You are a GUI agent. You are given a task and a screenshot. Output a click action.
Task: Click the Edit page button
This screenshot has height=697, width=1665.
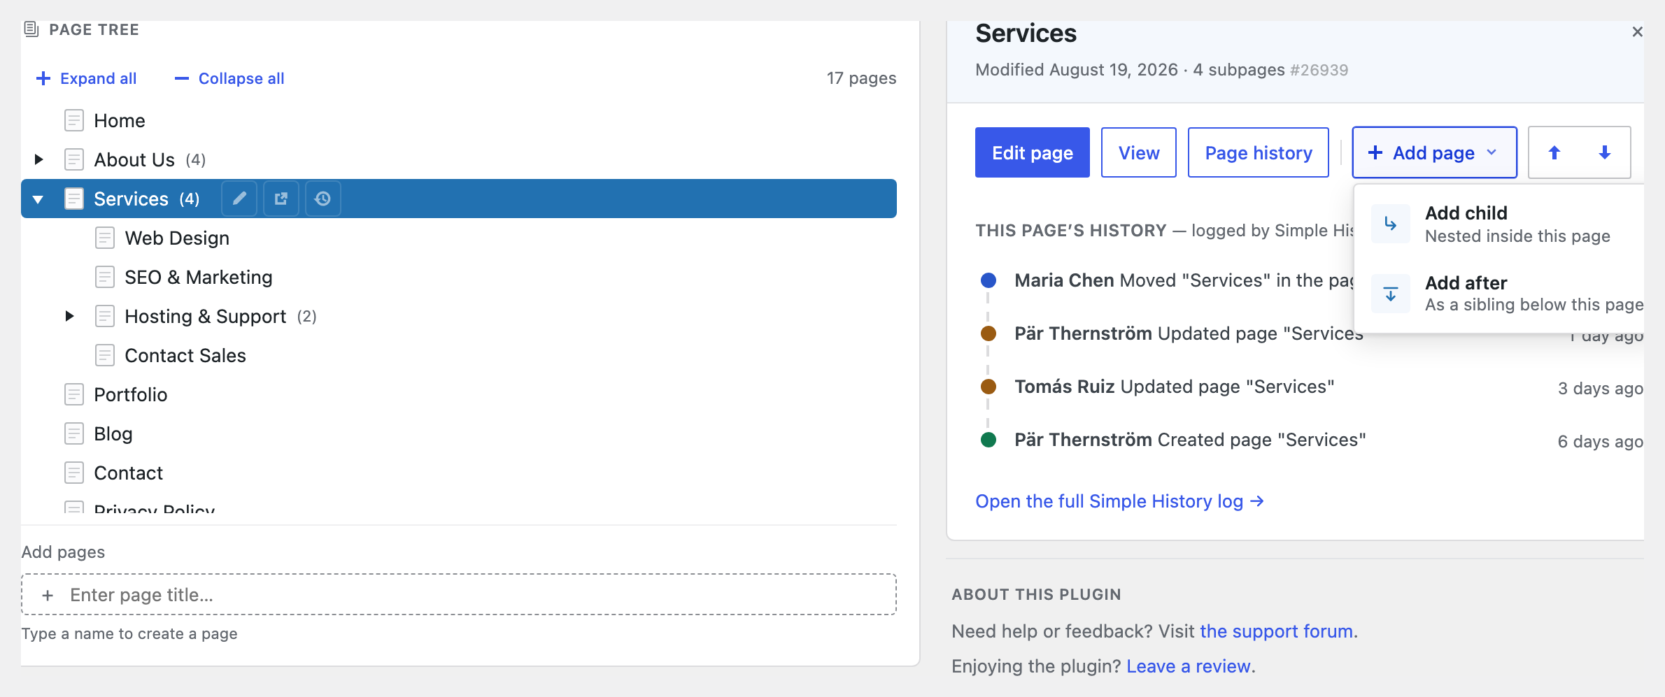(1032, 152)
